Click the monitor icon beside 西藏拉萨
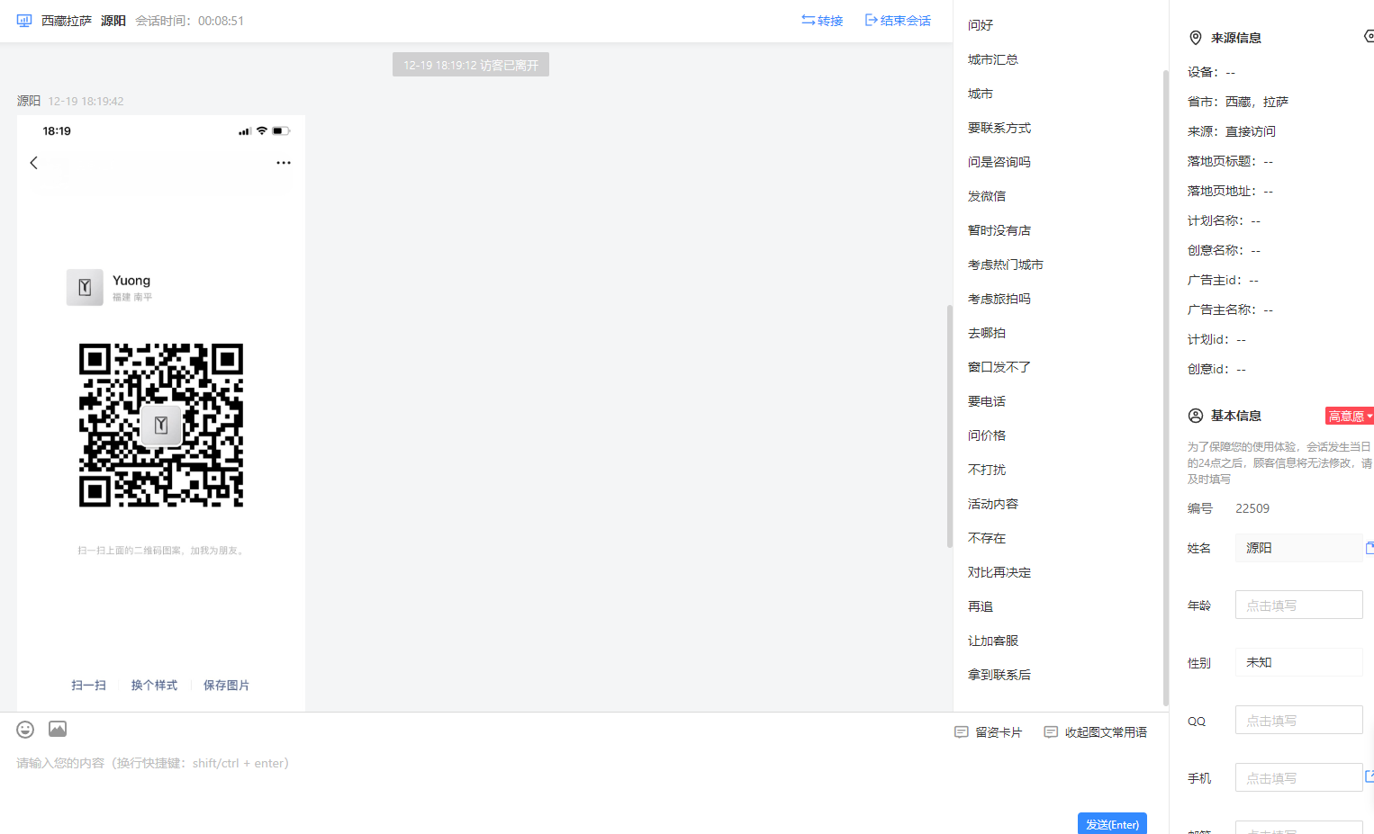Viewport: 1374px width, 834px height. (24, 20)
